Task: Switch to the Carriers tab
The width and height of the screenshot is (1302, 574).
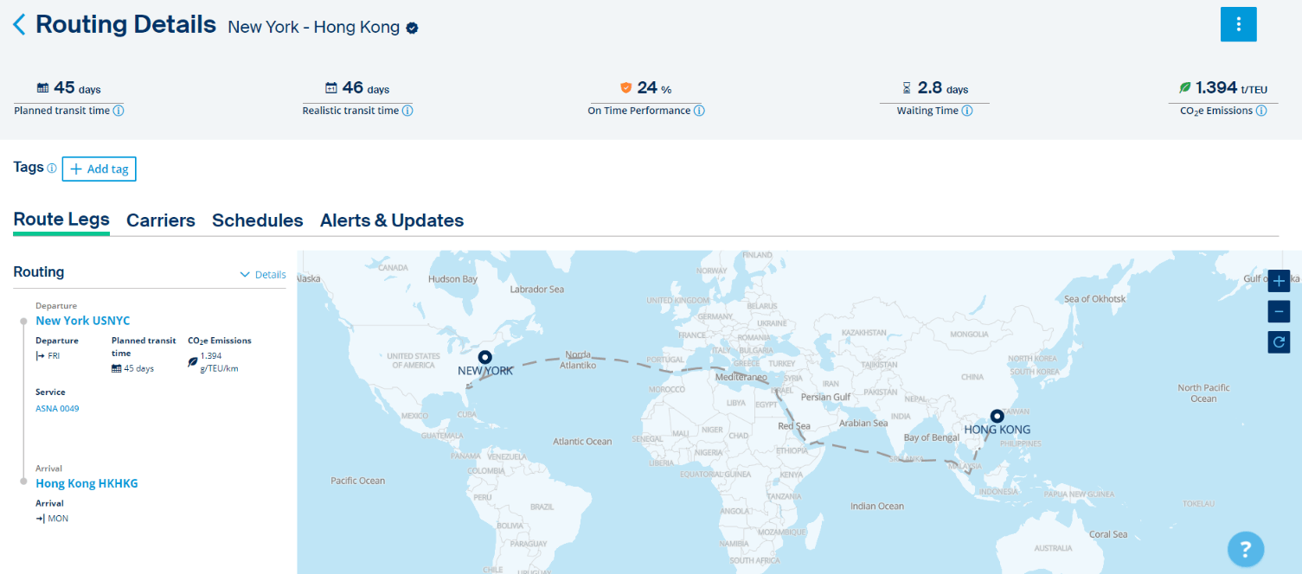Action: (x=161, y=220)
